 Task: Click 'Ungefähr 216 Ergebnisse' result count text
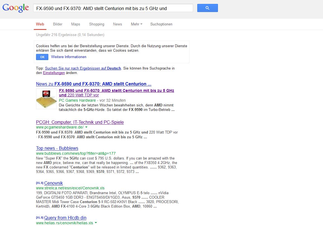(70, 35)
